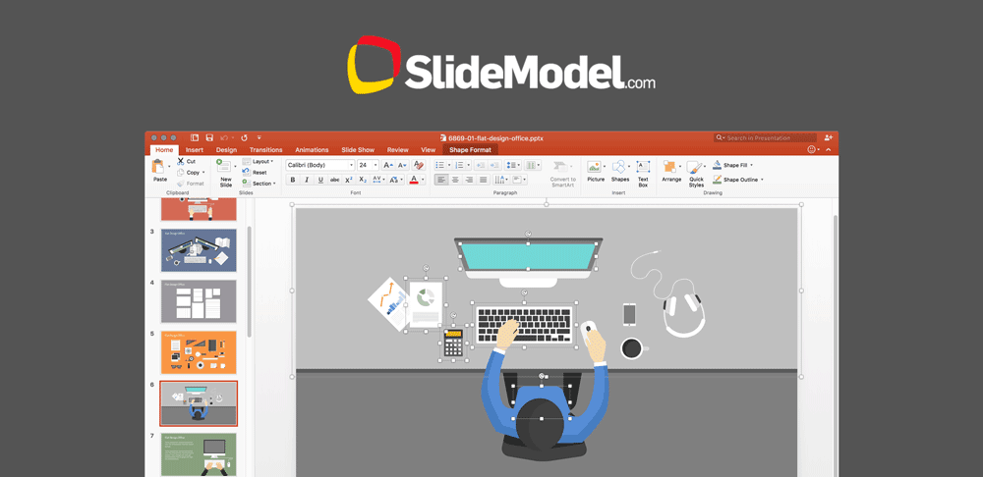Image resolution: width=983 pixels, height=477 pixels.
Task: Set paragraph alignment to left
Action: coord(441,180)
